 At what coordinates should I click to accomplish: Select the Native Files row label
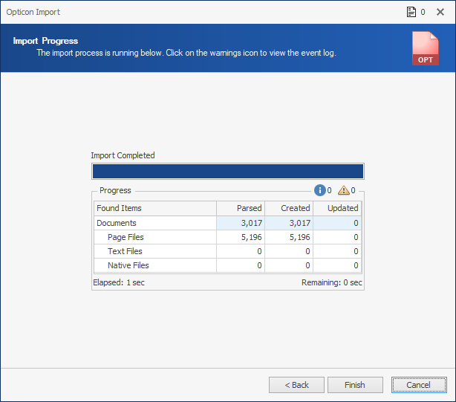click(128, 265)
